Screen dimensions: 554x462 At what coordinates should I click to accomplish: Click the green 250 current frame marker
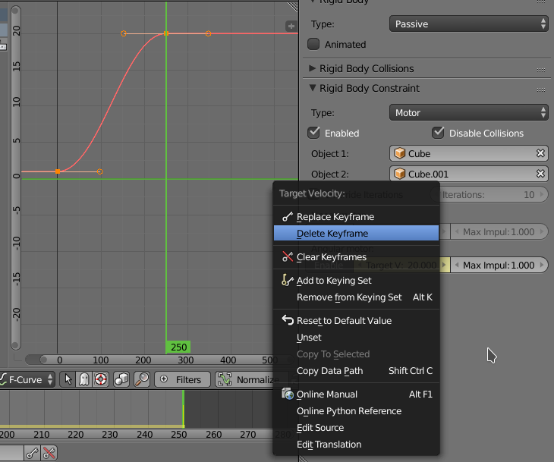178,347
